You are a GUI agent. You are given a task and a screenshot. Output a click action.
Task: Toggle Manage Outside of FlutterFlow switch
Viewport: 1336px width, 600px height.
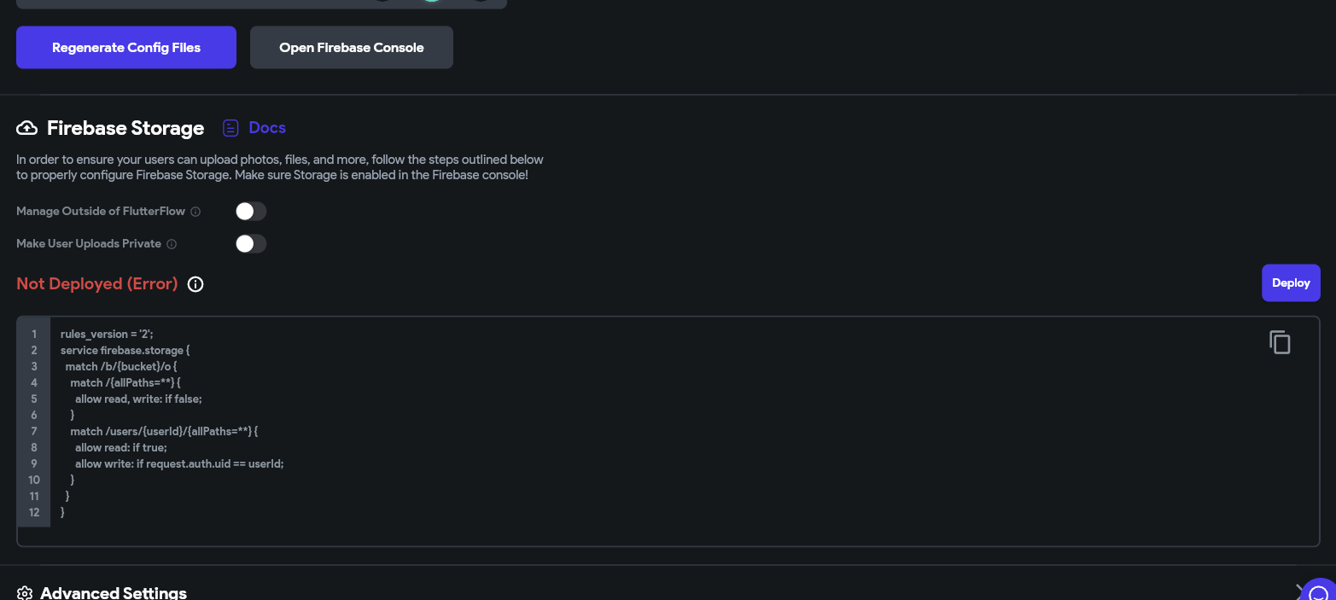[x=251, y=211]
